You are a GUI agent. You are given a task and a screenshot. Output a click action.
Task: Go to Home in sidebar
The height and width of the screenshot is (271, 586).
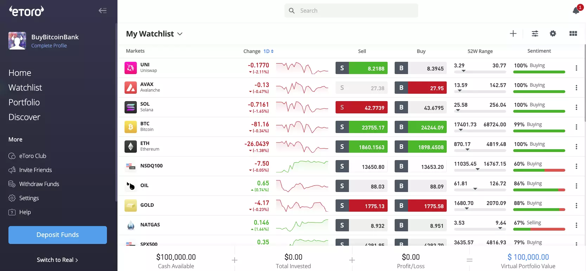pyautogui.click(x=20, y=73)
